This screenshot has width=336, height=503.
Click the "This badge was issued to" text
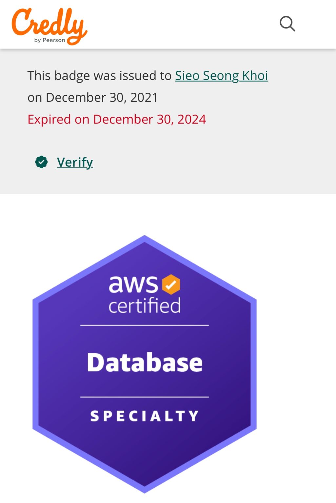point(99,76)
